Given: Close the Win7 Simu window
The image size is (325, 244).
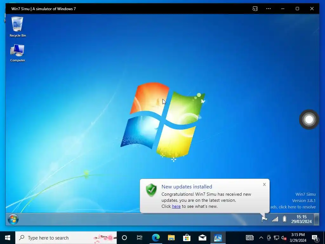Looking at the screenshot, I should 312,9.
